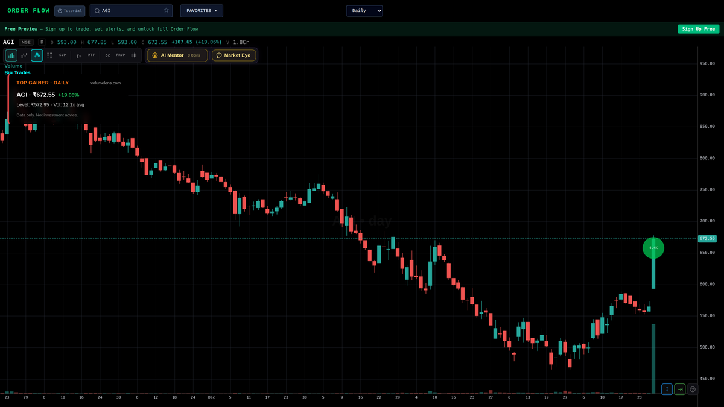This screenshot has height=407, width=724.
Task: Activate the FRVP range profile tool
Action: [121, 55]
